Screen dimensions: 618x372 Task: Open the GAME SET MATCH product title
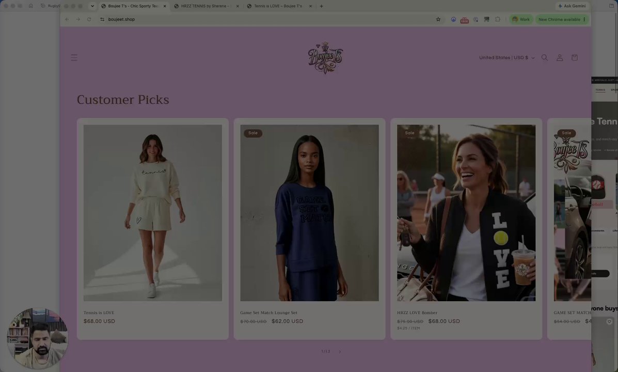[572, 313]
